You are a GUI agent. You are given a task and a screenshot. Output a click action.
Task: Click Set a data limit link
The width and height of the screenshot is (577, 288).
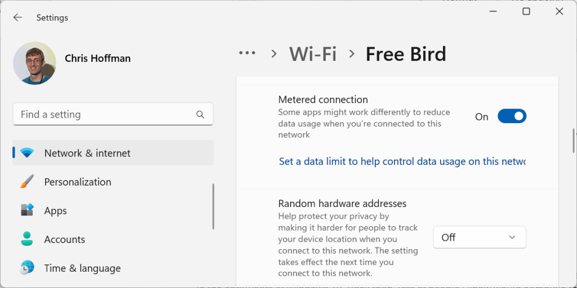click(x=402, y=161)
